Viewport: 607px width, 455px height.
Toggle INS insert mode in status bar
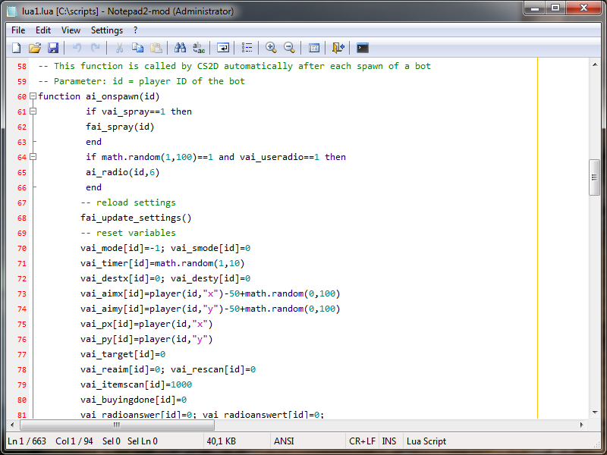[389, 441]
